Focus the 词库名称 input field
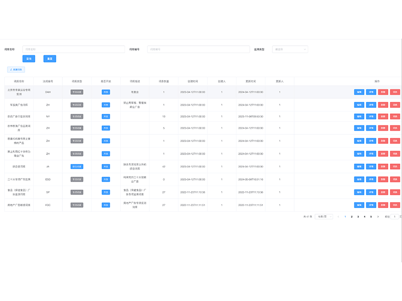Screen dimensions: 402x301 tap(73, 49)
